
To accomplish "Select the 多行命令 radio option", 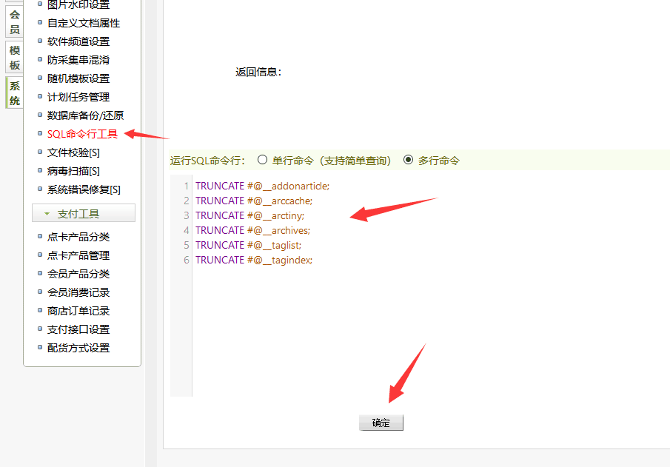I will tap(408, 160).
